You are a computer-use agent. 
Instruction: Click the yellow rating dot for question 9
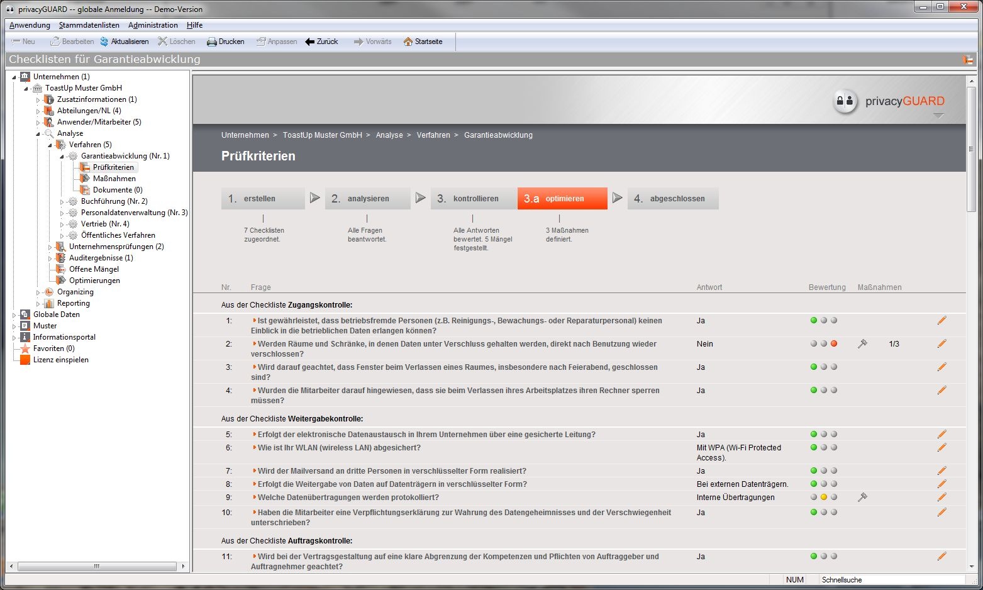[824, 498]
